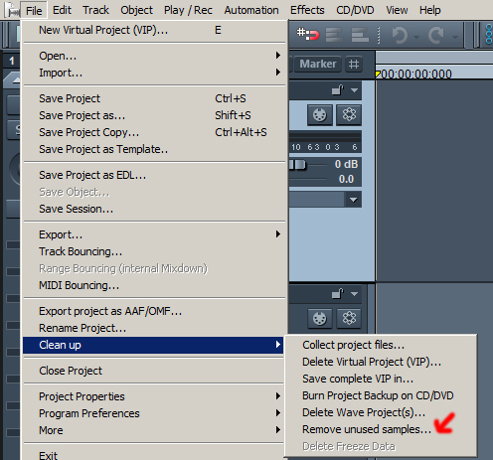Adjust the first track's 0 dB volume fader
The width and height of the screenshot is (493, 460).
click(297, 165)
